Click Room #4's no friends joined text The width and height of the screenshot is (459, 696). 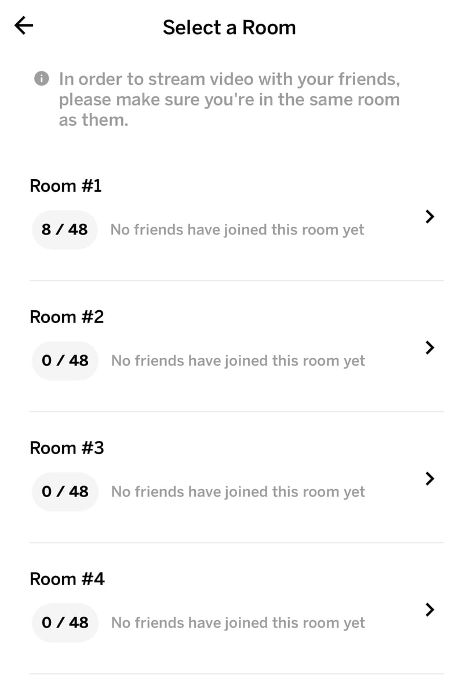tap(238, 623)
